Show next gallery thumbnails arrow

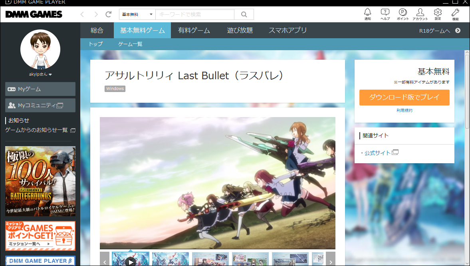click(331, 259)
